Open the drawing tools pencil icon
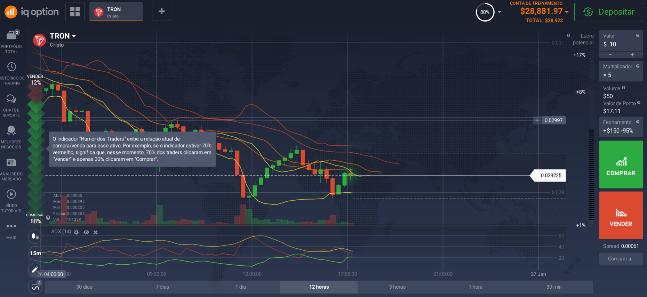 (35, 270)
